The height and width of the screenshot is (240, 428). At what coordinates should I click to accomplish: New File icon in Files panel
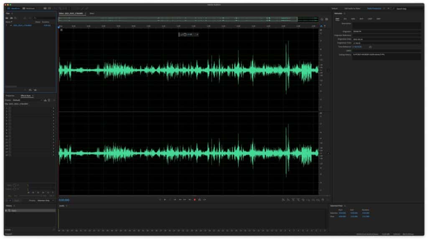point(15,18)
